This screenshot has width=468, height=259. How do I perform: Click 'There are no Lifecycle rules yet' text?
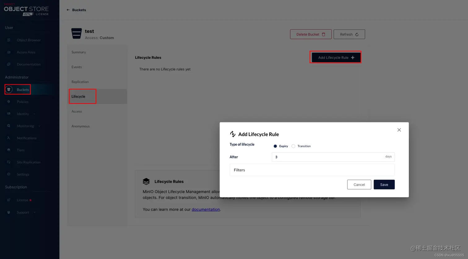click(165, 69)
